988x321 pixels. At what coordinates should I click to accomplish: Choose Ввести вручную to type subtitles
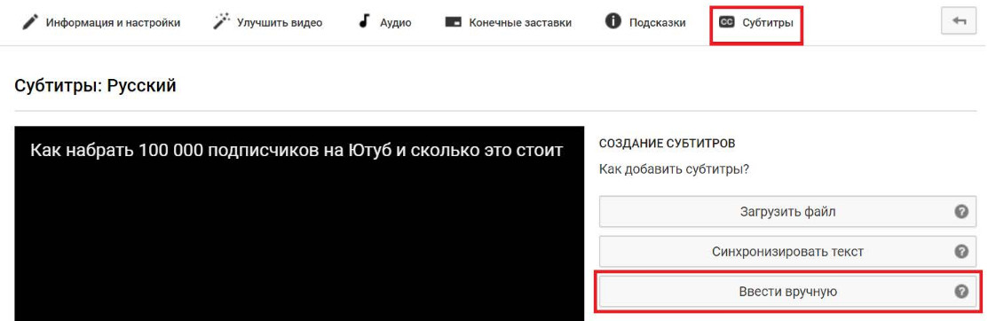click(x=786, y=292)
